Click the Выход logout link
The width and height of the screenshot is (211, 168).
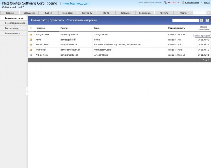pyautogui.click(x=206, y=3)
